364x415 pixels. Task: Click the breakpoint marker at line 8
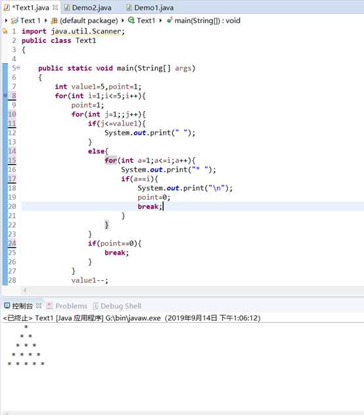(5, 95)
